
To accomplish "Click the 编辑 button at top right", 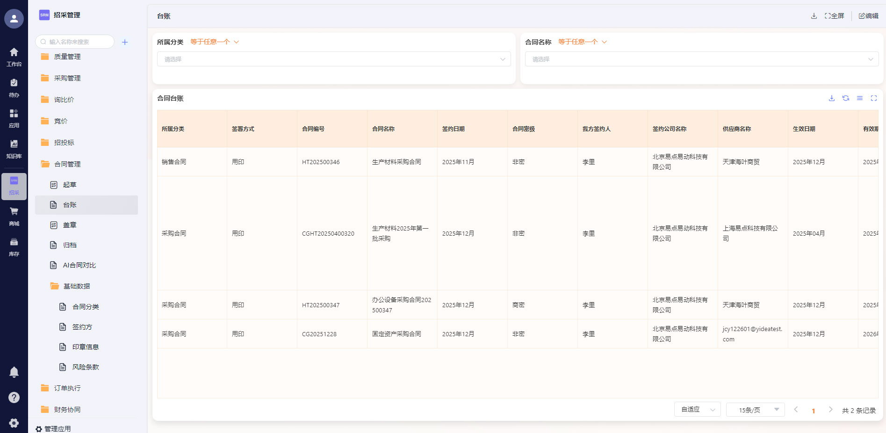I will [x=868, y=16].
